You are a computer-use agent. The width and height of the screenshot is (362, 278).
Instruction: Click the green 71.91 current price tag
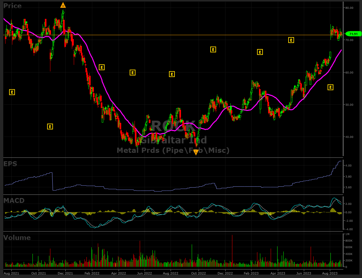pos(353,34)
